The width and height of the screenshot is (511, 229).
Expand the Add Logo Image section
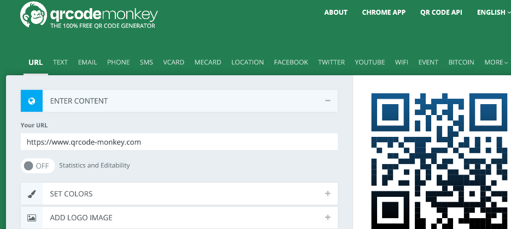click(x=327, y=218)
